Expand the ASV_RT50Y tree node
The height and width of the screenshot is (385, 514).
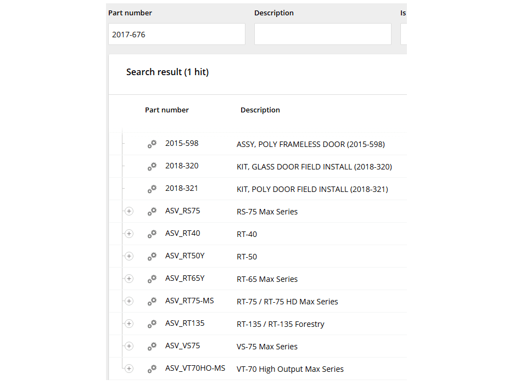click(129, 256)
